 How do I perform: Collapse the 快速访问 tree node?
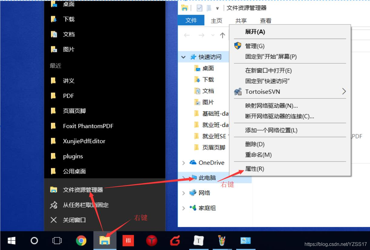pos(183,57)
